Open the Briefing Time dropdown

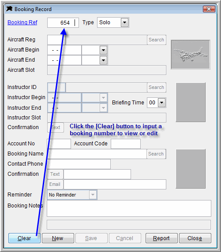tap(161, 103)
